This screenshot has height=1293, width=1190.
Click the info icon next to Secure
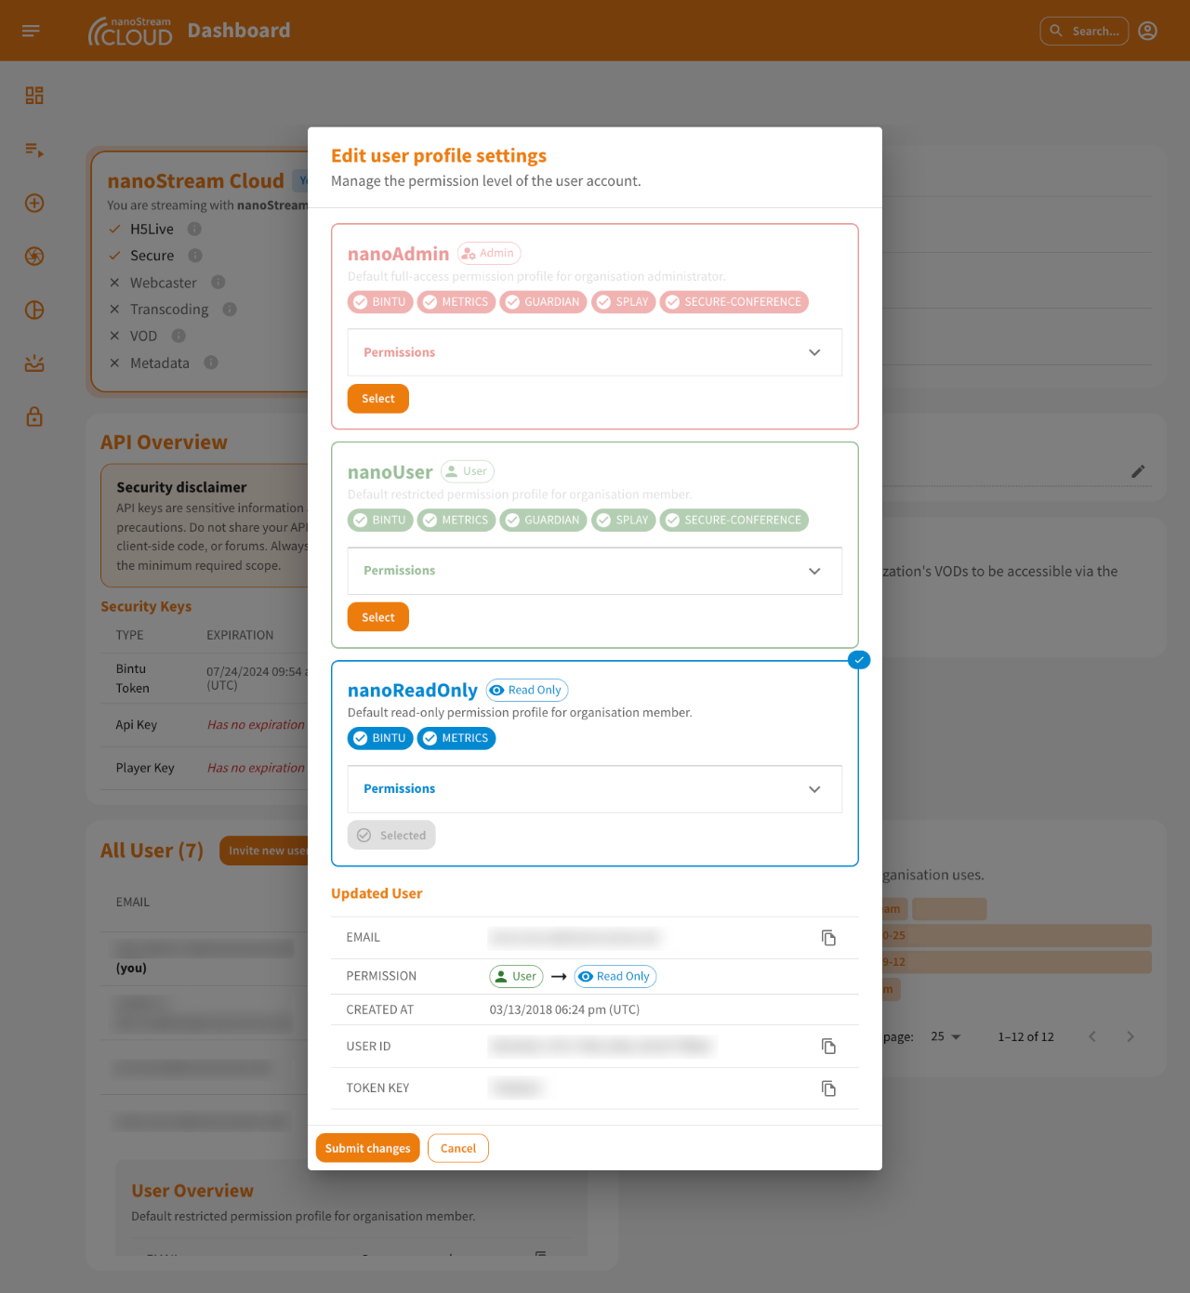(195, 255)
